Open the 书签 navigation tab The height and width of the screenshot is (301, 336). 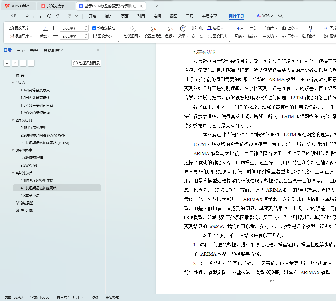pos(34,50)
